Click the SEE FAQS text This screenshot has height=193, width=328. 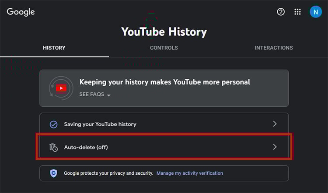pos(92,95)
